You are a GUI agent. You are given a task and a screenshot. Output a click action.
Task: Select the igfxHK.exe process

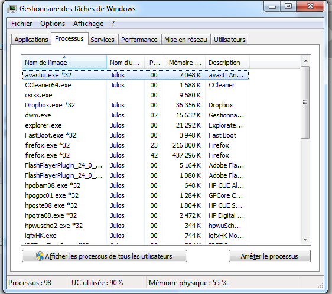tap(135, 236)
